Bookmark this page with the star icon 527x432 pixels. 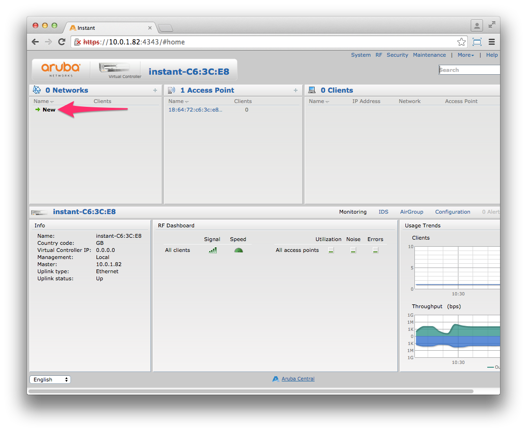tap(461, 42)
